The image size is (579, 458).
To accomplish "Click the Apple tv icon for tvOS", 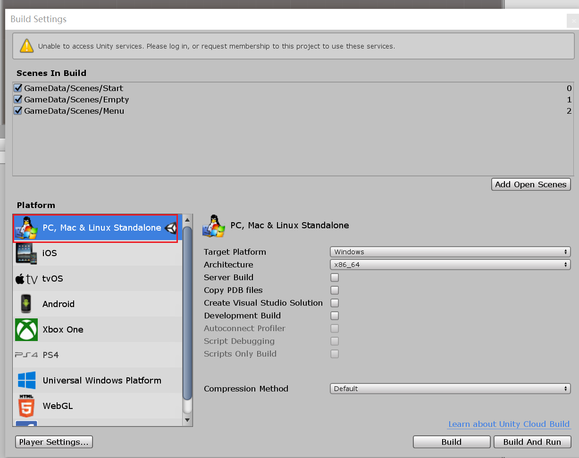I will pos(26,279).
